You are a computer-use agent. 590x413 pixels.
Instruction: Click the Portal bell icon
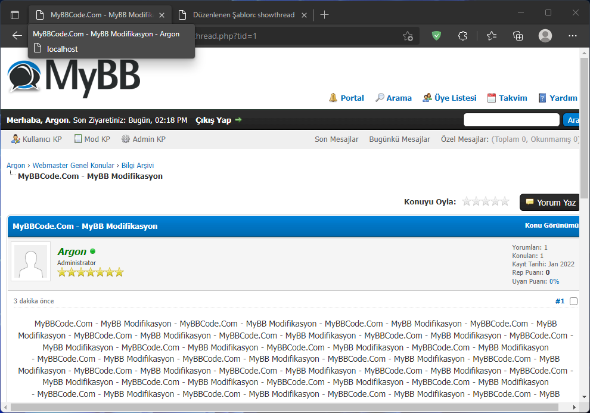pos(333,98)
